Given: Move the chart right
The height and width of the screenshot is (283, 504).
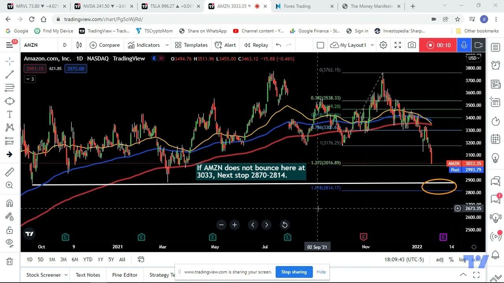Looking at the screenshot, I should click(267, 225).
